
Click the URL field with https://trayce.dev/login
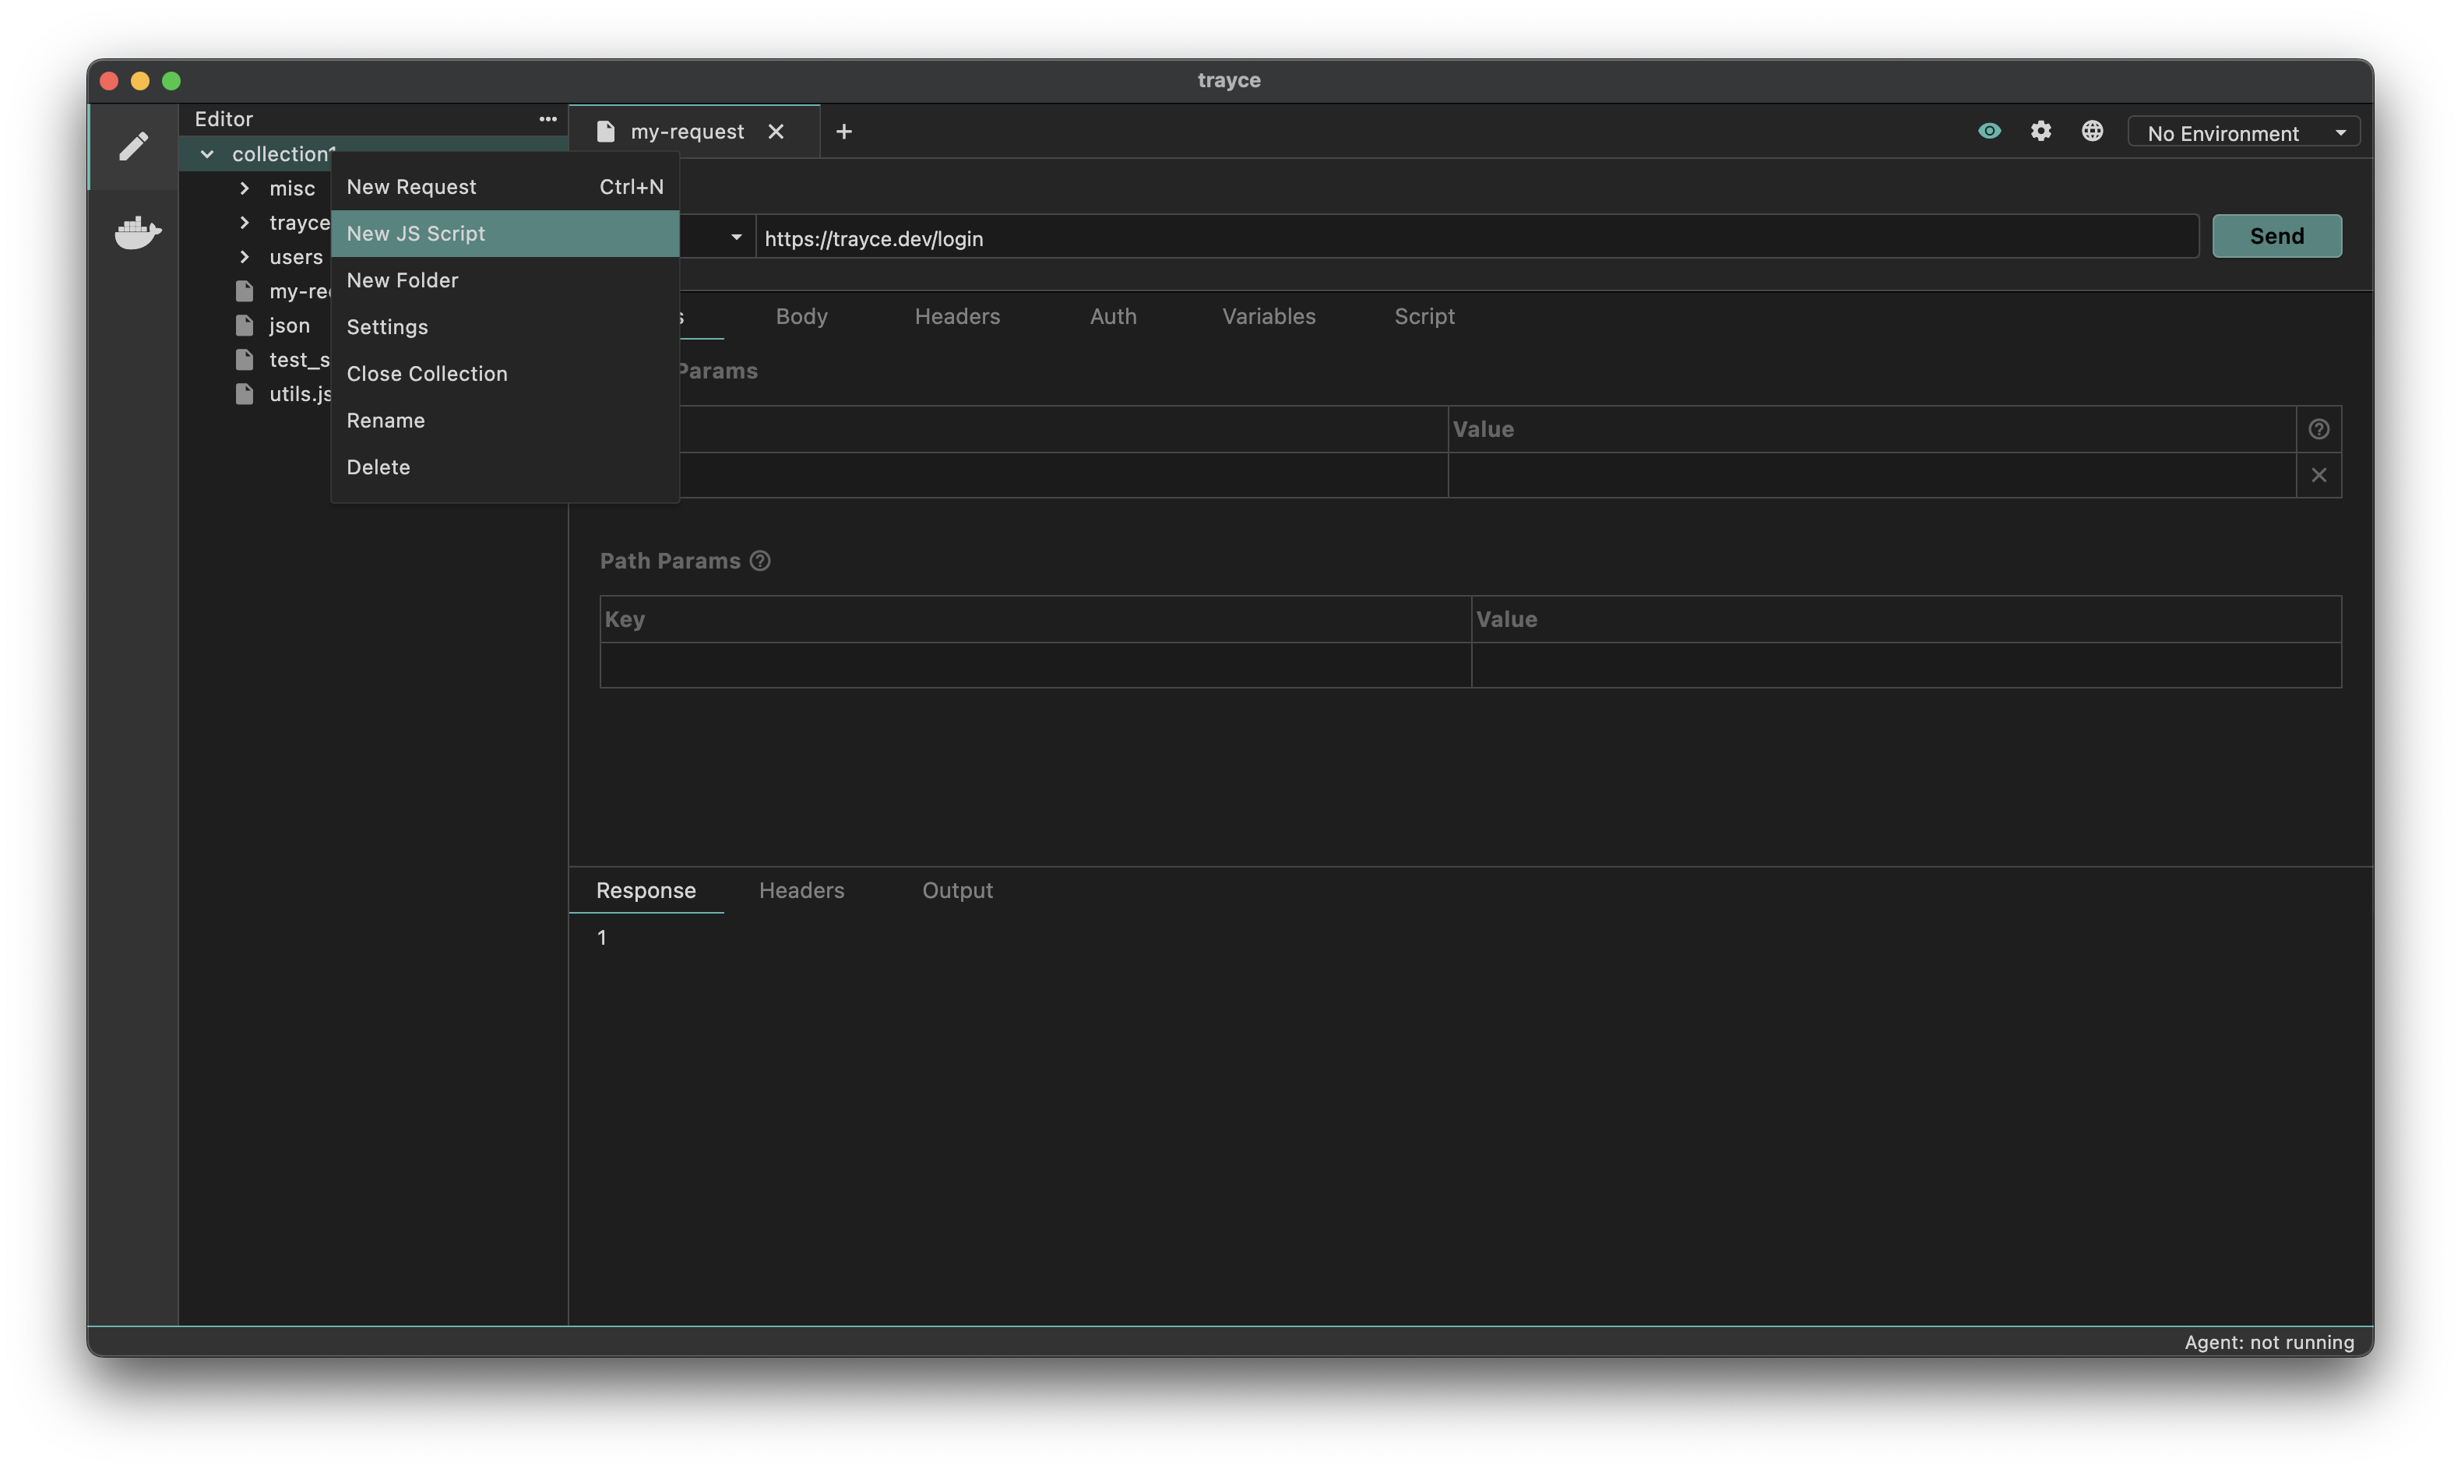pos(1477,238)
